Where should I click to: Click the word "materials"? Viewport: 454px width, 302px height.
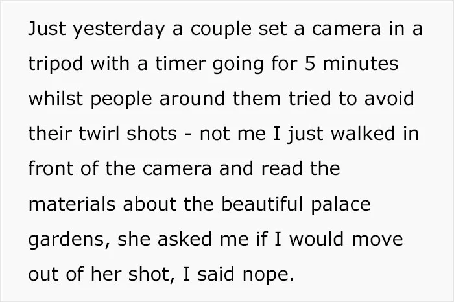coord(72,204)
